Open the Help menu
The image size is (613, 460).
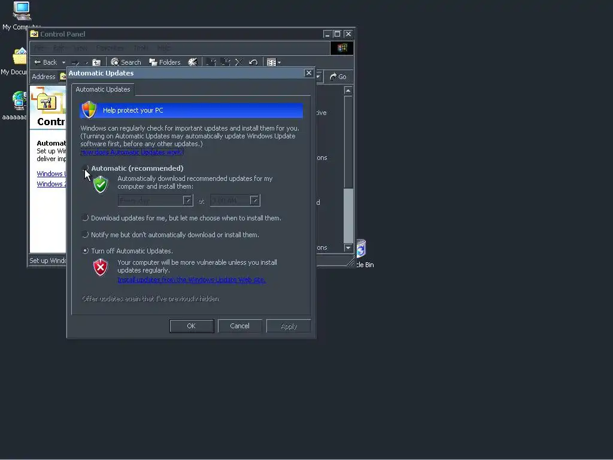(164, 48)
